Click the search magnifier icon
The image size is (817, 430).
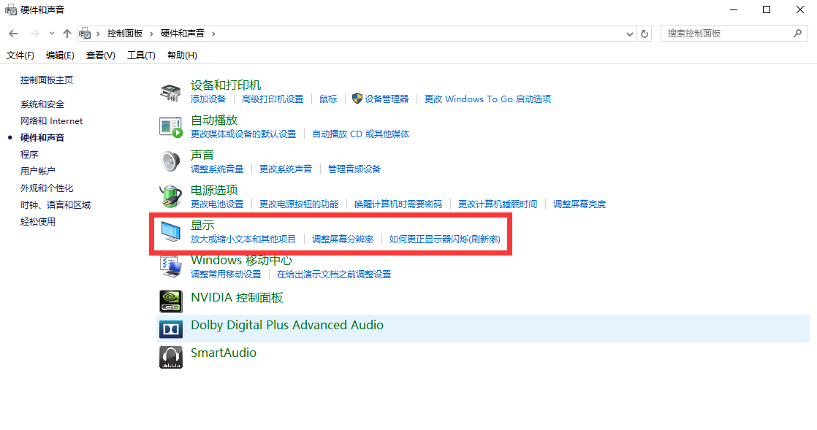coord(797,34)
